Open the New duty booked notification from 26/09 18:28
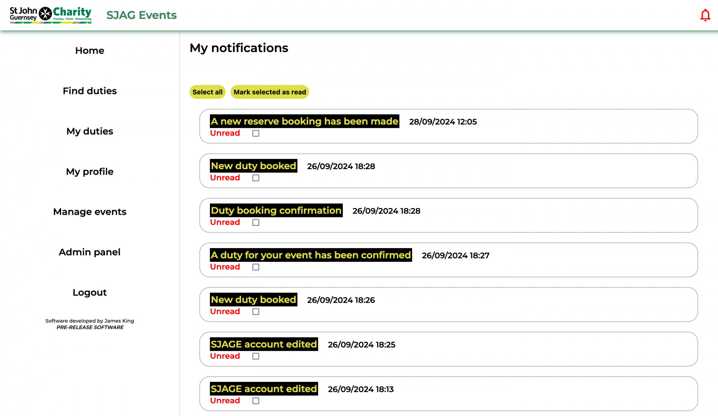This screenshot has width=718, height=416. [x=253, y=166]
